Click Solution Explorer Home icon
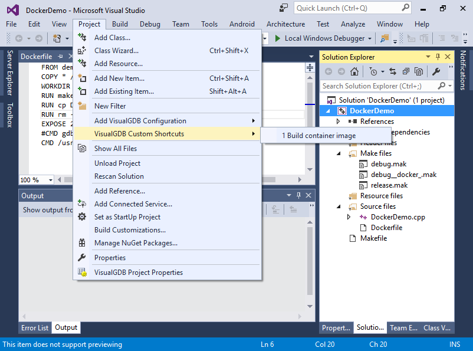 354,71
